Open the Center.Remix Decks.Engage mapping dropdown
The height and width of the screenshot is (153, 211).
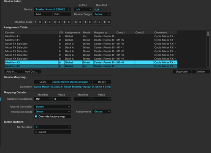pos(73,82)
